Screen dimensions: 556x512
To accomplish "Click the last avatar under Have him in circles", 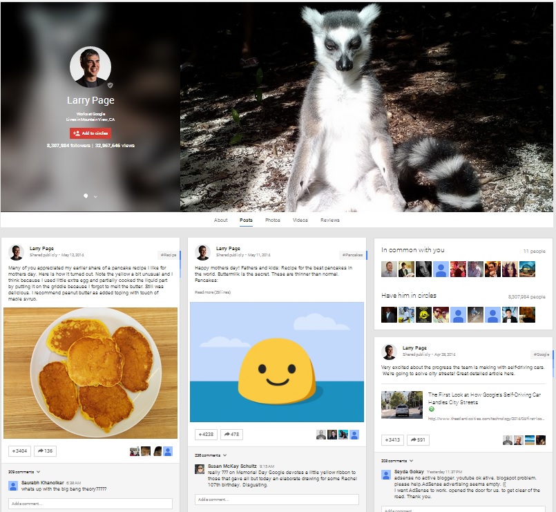I will (527, 314).
